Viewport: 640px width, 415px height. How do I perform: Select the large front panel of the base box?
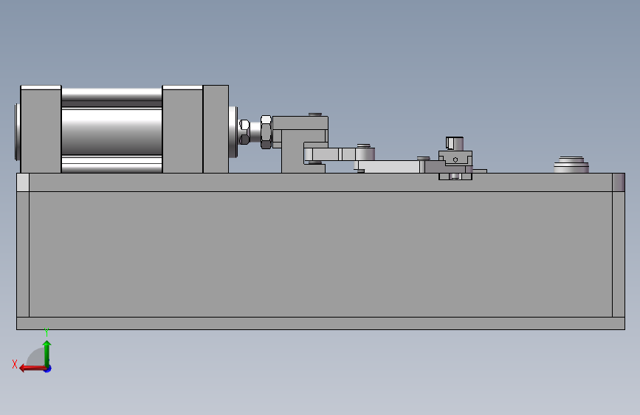[x=320, y=254]
